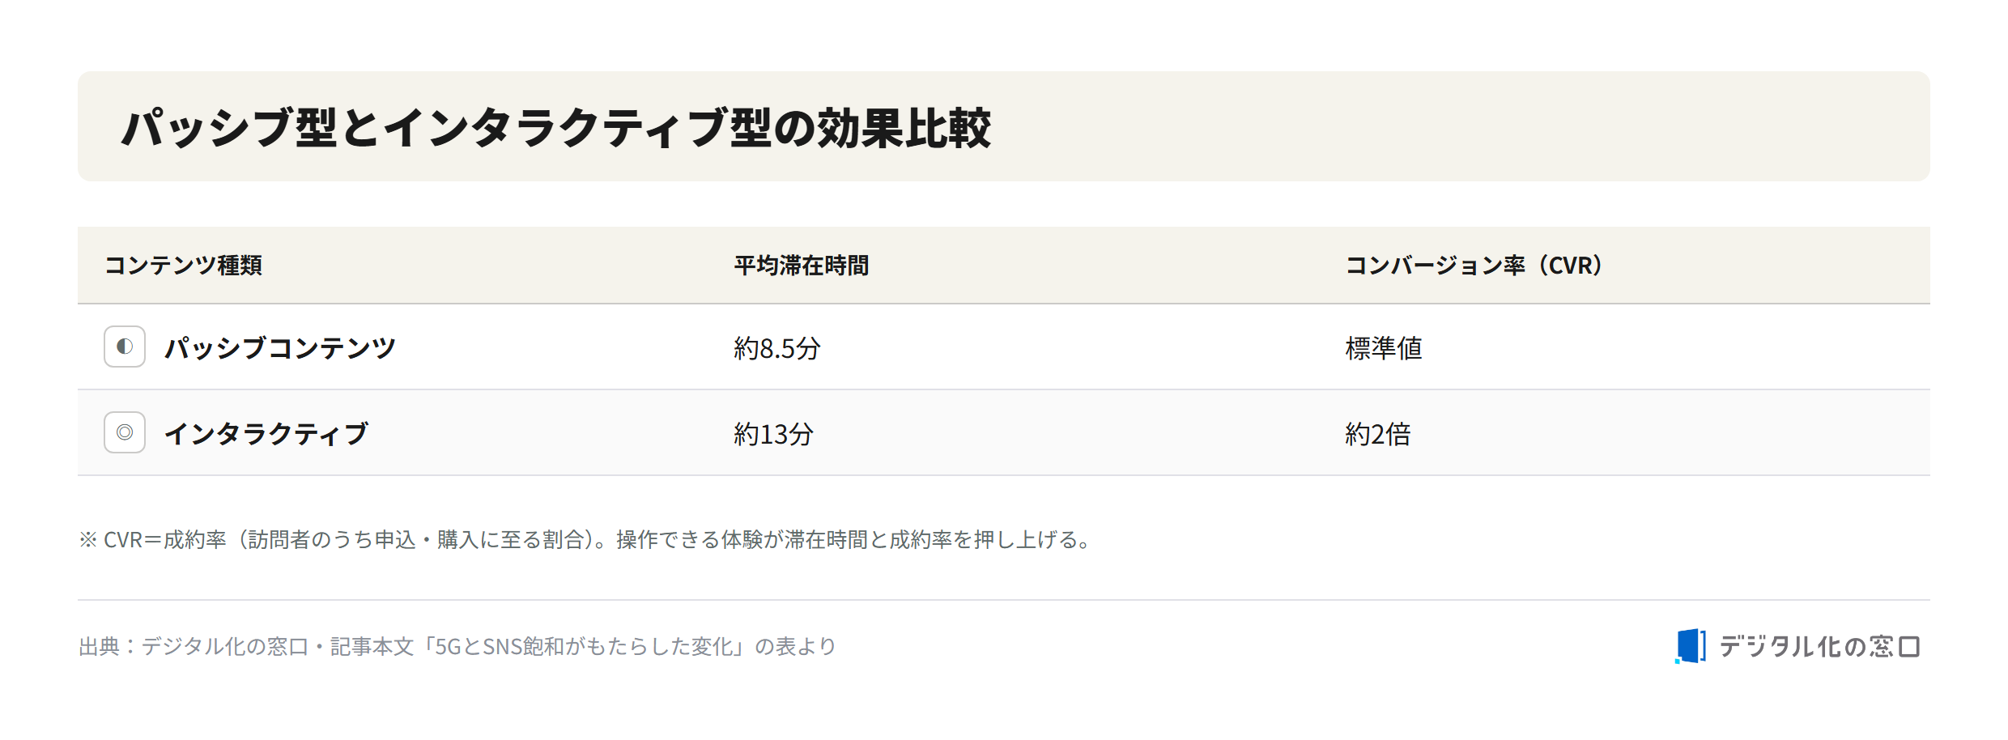Click the 5GとSNS飽和がもたらした変化 article title
This screenshot has height=740, width=2008.
click(x=585, y=646)
